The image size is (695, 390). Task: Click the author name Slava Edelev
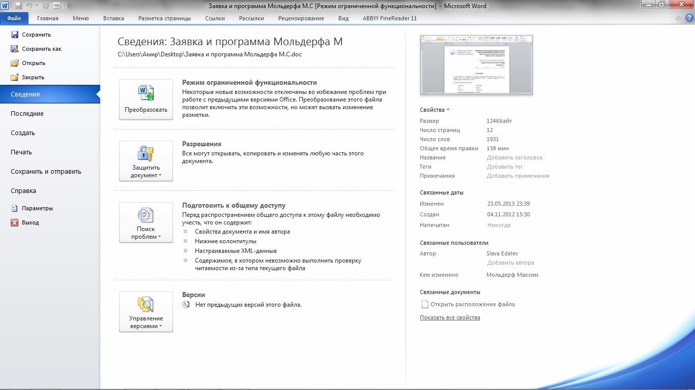pyautogui.click(x=502, y=253)
